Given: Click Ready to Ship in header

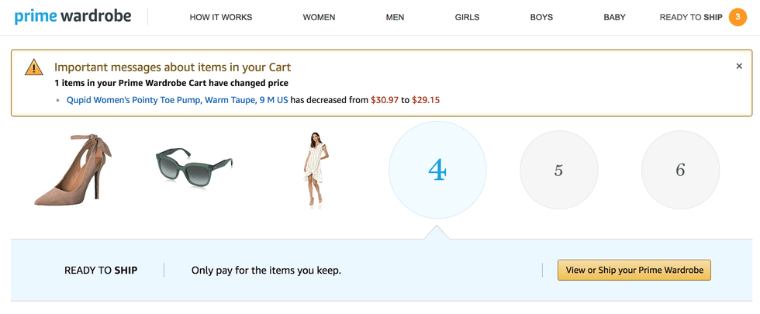Looking at the screenshot, I should (690, 18).
